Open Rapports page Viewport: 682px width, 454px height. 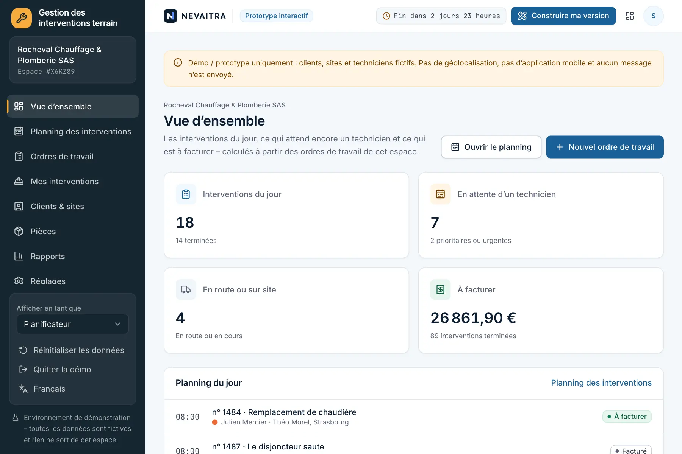[x=73, y=256]
